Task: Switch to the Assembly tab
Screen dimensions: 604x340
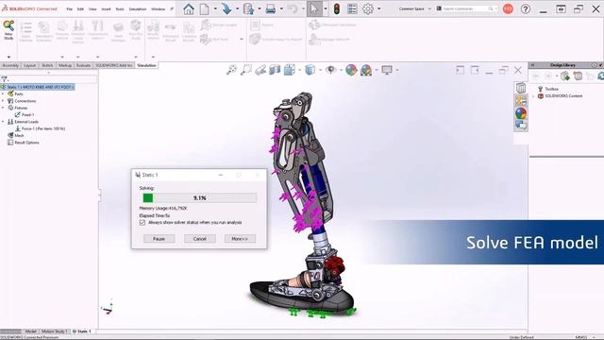Action: click(x=10, y=65)
